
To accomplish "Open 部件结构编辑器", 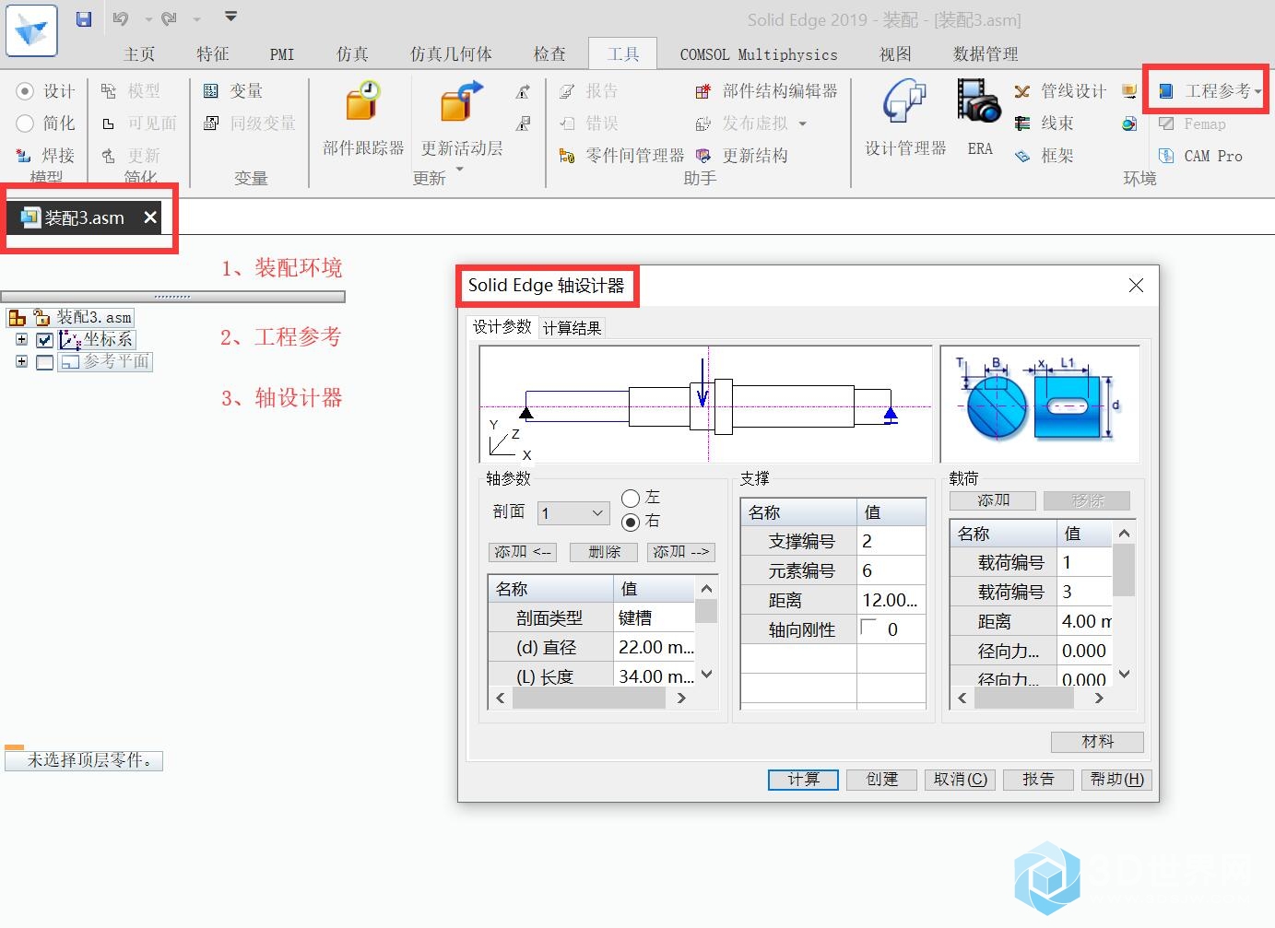I will pyautogui.click(x=766, y=90).
